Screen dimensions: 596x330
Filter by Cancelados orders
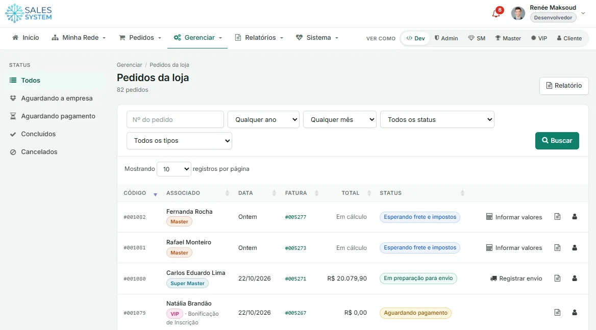click(x=56, y=152)
